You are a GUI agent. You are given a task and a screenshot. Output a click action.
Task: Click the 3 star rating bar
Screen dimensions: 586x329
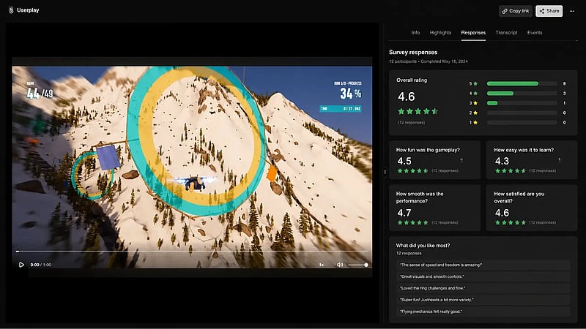click(522, 103)
